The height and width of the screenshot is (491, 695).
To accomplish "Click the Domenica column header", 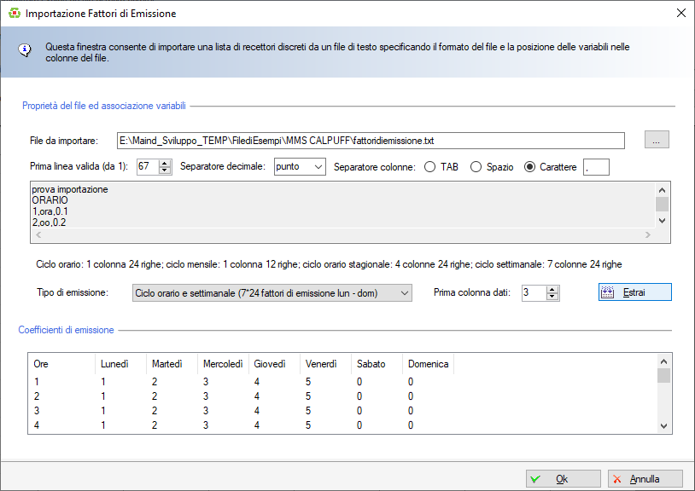I will 428,364.
